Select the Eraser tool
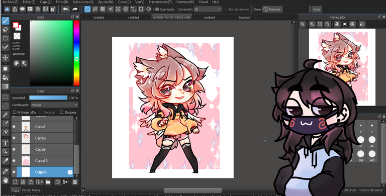 (x=6, y=30)
